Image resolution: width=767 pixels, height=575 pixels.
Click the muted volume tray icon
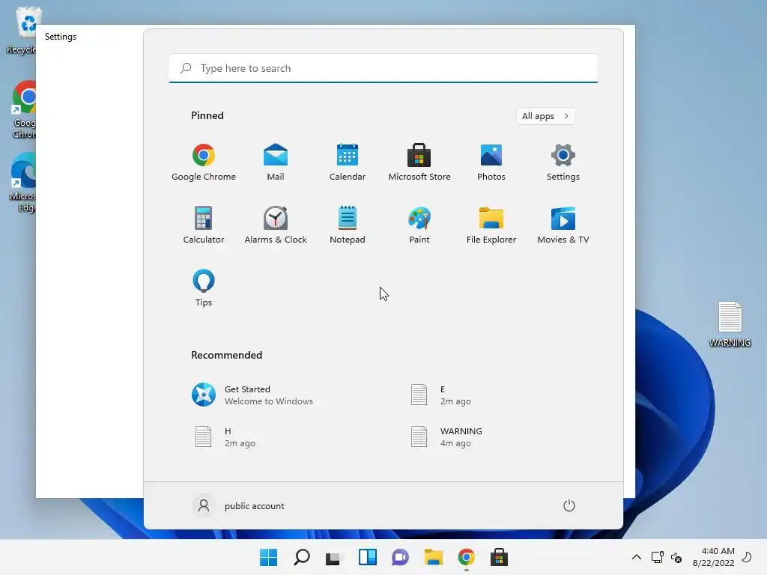click(676, 557)
